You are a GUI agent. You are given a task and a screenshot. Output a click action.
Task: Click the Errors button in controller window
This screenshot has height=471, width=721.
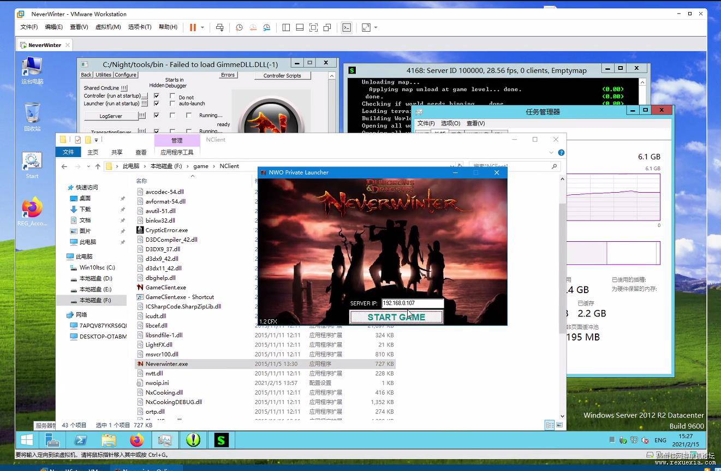click(x=228, y=75)
